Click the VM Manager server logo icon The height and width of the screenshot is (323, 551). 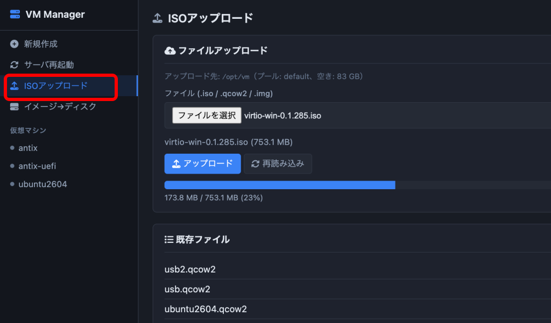click(x=15, y=15)
